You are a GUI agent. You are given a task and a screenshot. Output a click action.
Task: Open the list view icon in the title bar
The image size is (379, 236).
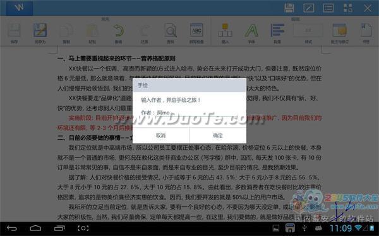328,8
